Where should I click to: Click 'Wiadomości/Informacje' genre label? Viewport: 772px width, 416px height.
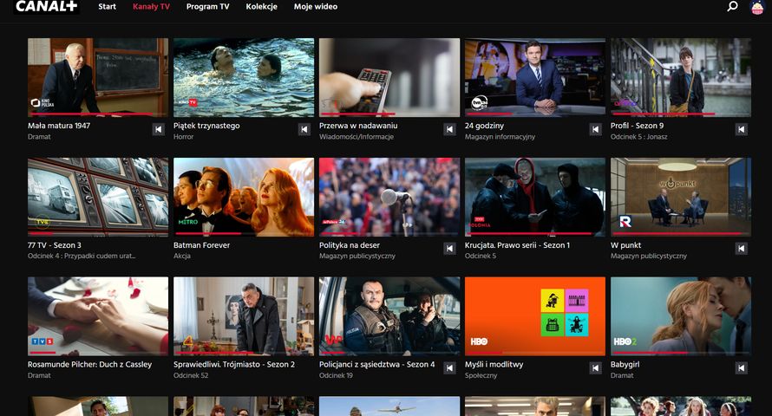click(357, 137)
